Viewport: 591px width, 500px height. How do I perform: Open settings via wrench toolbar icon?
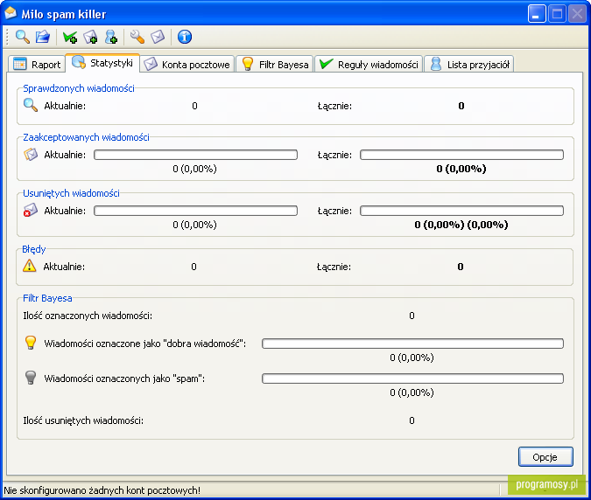(137, 37)
